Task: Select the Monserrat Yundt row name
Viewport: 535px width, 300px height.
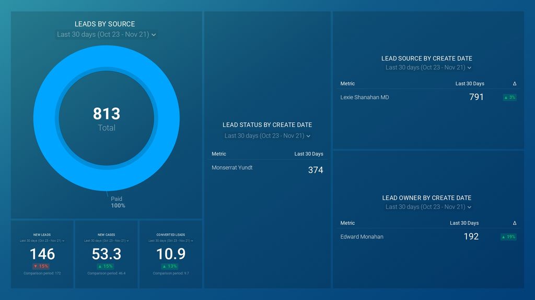Action: coord(232,168)
